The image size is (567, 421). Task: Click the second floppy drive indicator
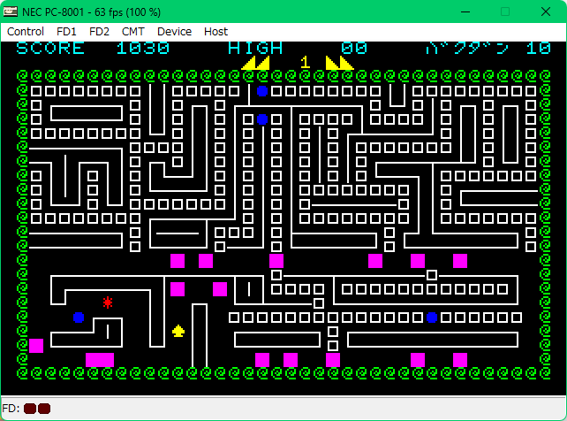(x=44, y=409)
